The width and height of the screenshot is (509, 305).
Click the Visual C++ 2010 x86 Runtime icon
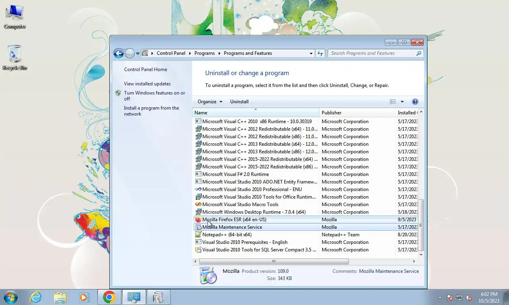tap(198, 122)
